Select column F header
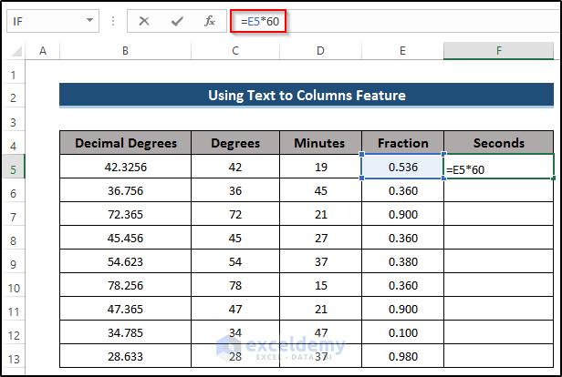The width and height of the screenshot is (562, 377). pos(499,51)
